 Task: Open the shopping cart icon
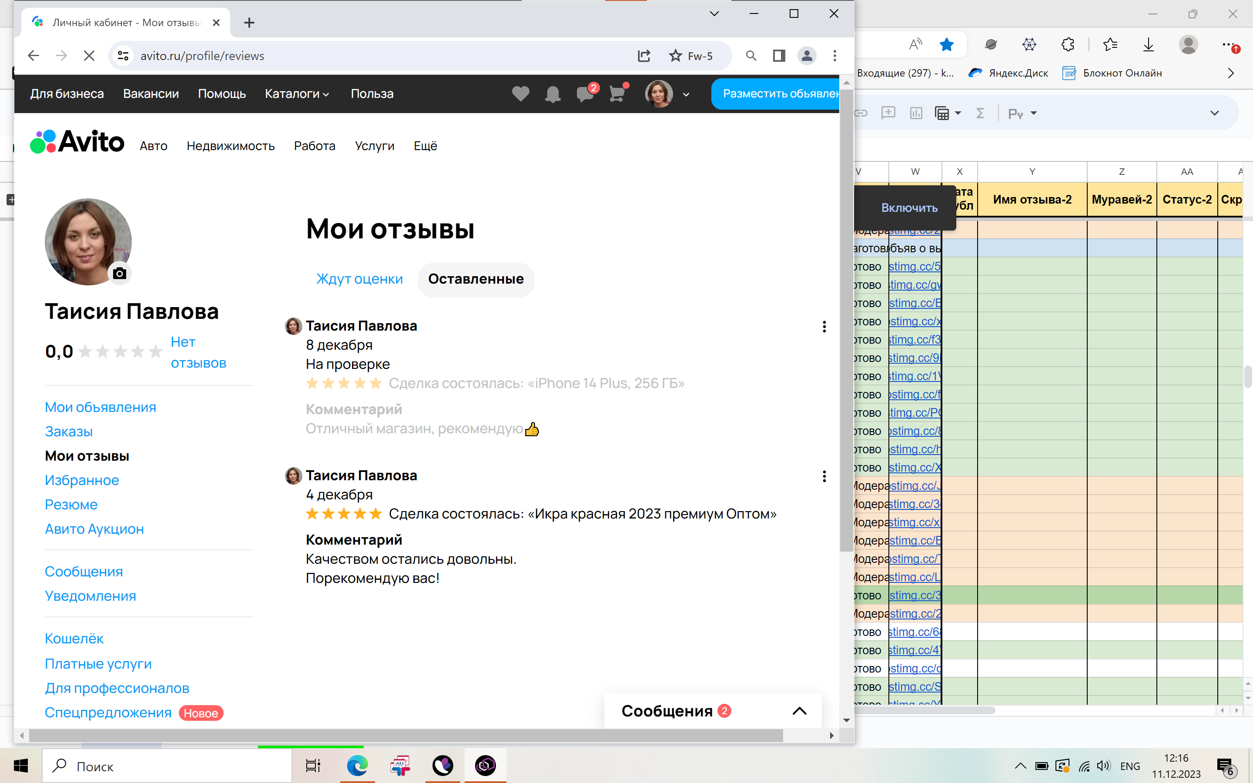[616, 94]
